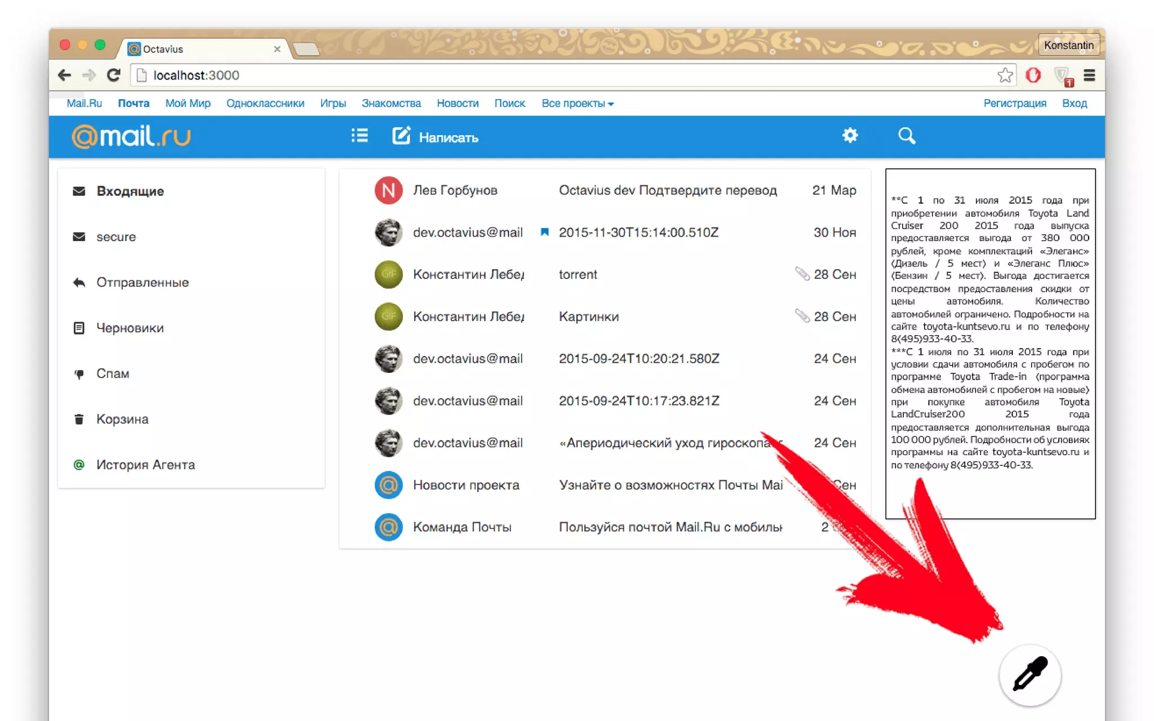
Task: Reload the page with the refresh icon
Action: click(113, 75)
